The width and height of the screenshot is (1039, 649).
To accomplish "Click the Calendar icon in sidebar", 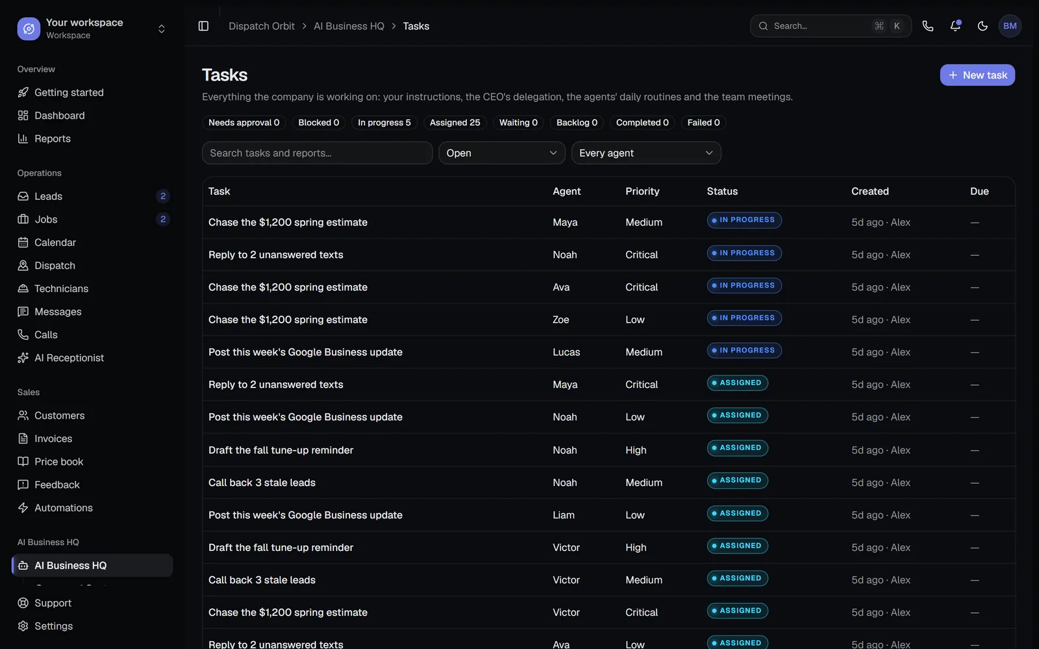I will pos(23,242).
